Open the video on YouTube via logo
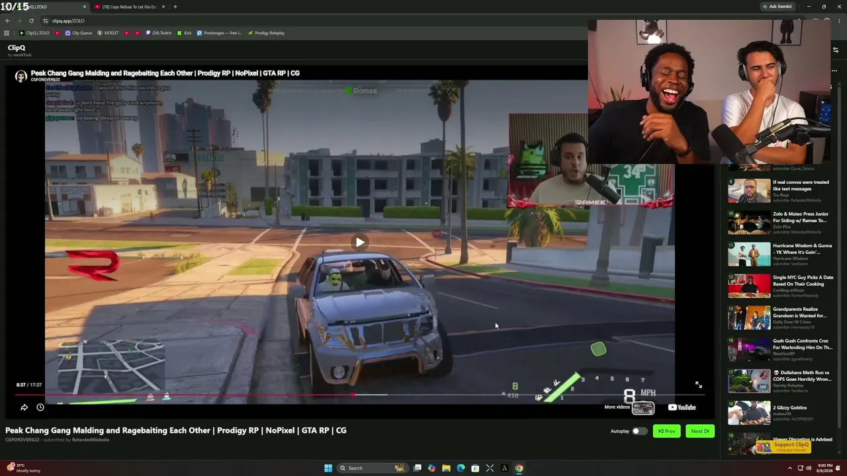Screen dimensions: 847x476 [682, 407]
